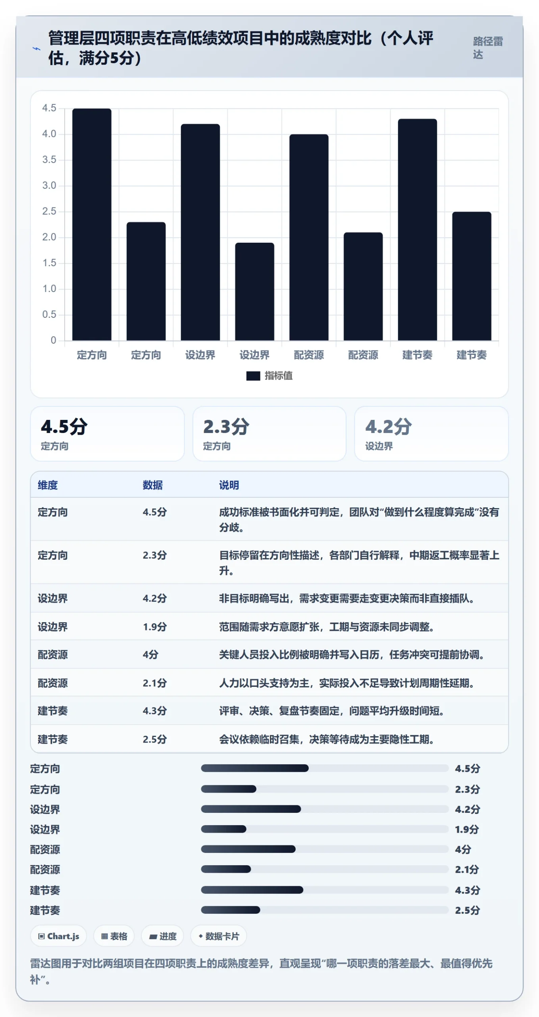Click table text starting 非目标明确写出
This screenshot has width=539, height=1017.
point(347,598)
